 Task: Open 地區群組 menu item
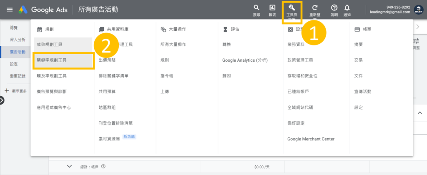[107, 107]
